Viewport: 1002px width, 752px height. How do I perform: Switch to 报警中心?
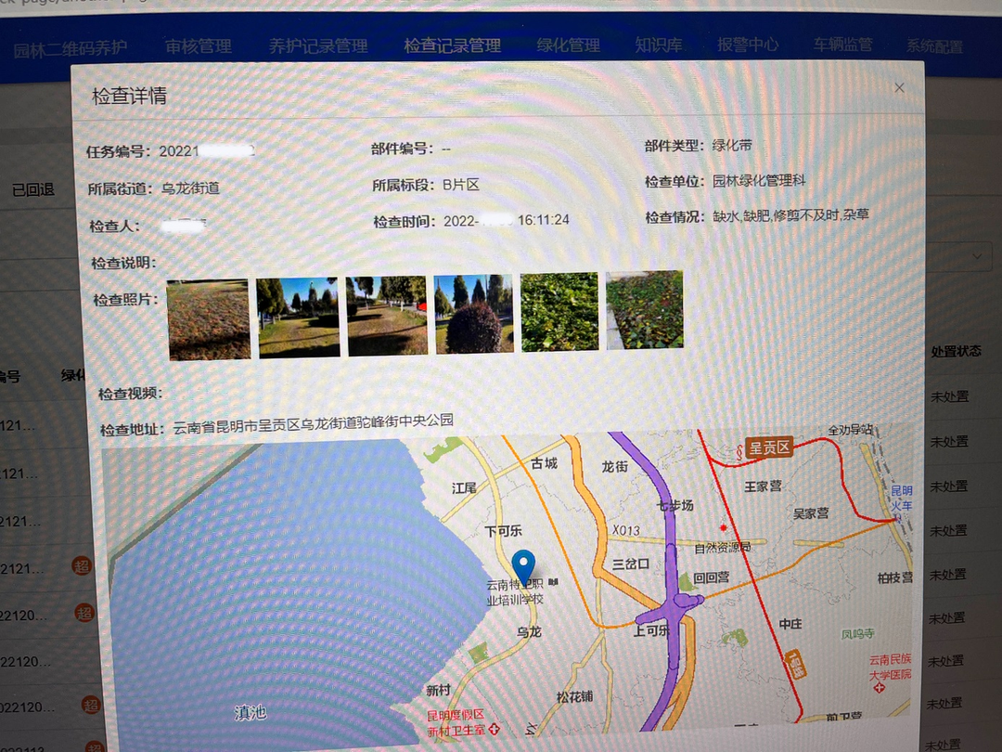click(x=748, y=45)
